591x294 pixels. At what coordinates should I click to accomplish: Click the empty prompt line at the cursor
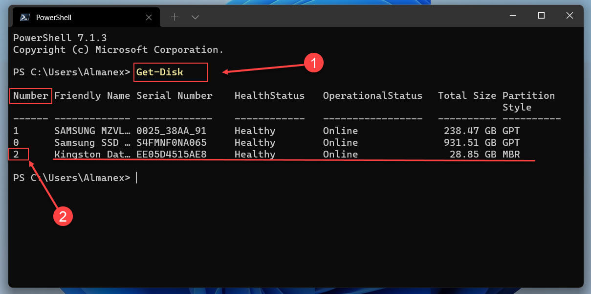point(74,178)
